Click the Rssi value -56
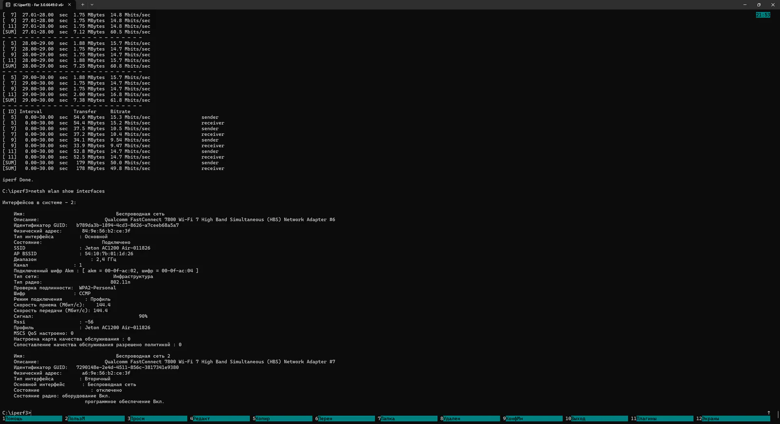Viewport: 780px width, 424px height. 89,322
